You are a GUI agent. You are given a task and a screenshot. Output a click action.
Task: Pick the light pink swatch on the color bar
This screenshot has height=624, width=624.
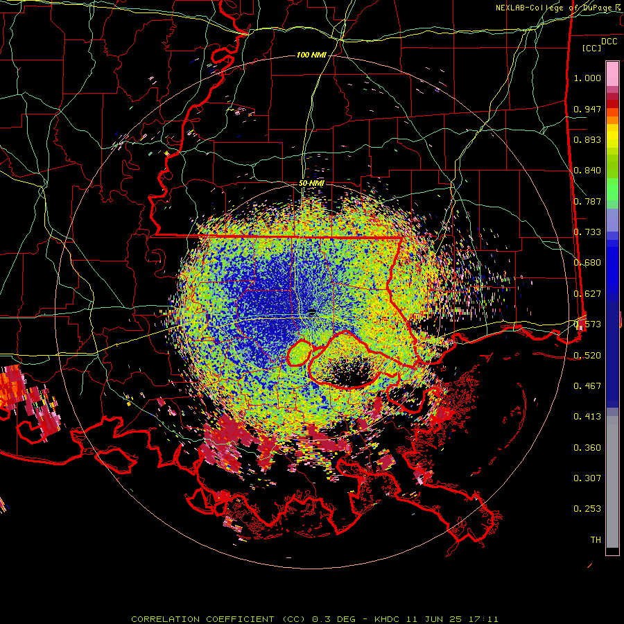(612, 73)
